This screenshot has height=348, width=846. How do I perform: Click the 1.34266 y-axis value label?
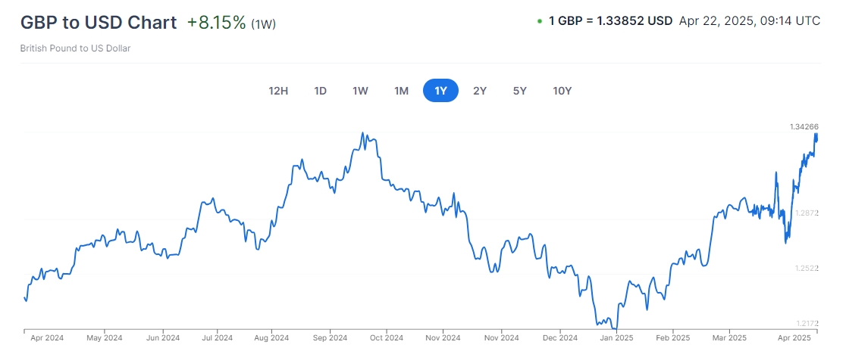804,126
